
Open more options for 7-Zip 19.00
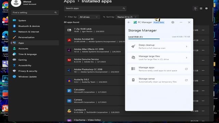pos(203,30)
